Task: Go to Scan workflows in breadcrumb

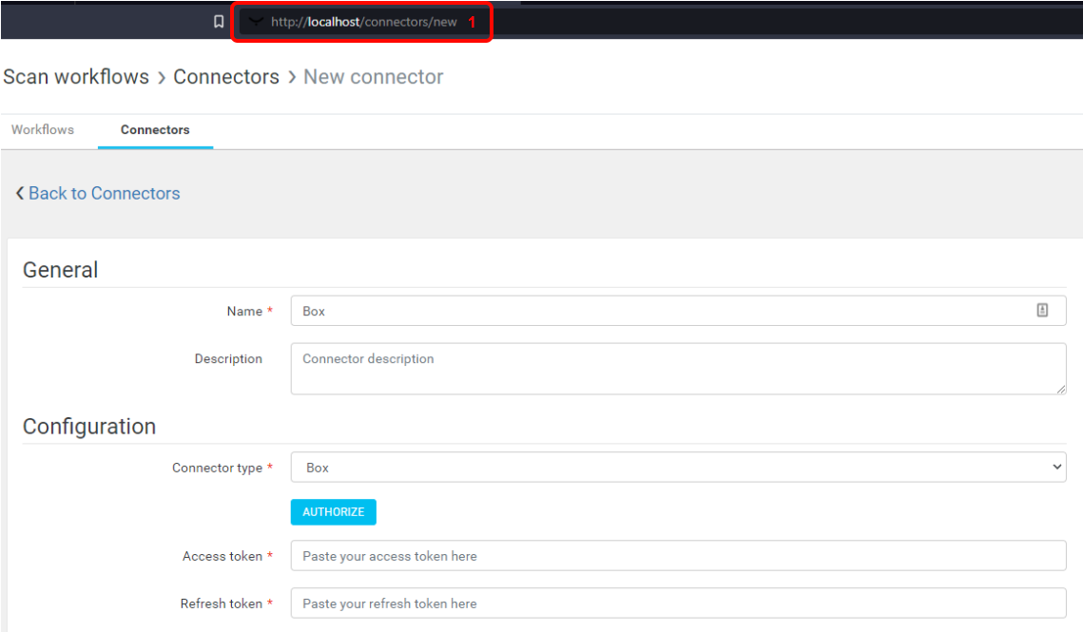Action: (x=76, y=77)
